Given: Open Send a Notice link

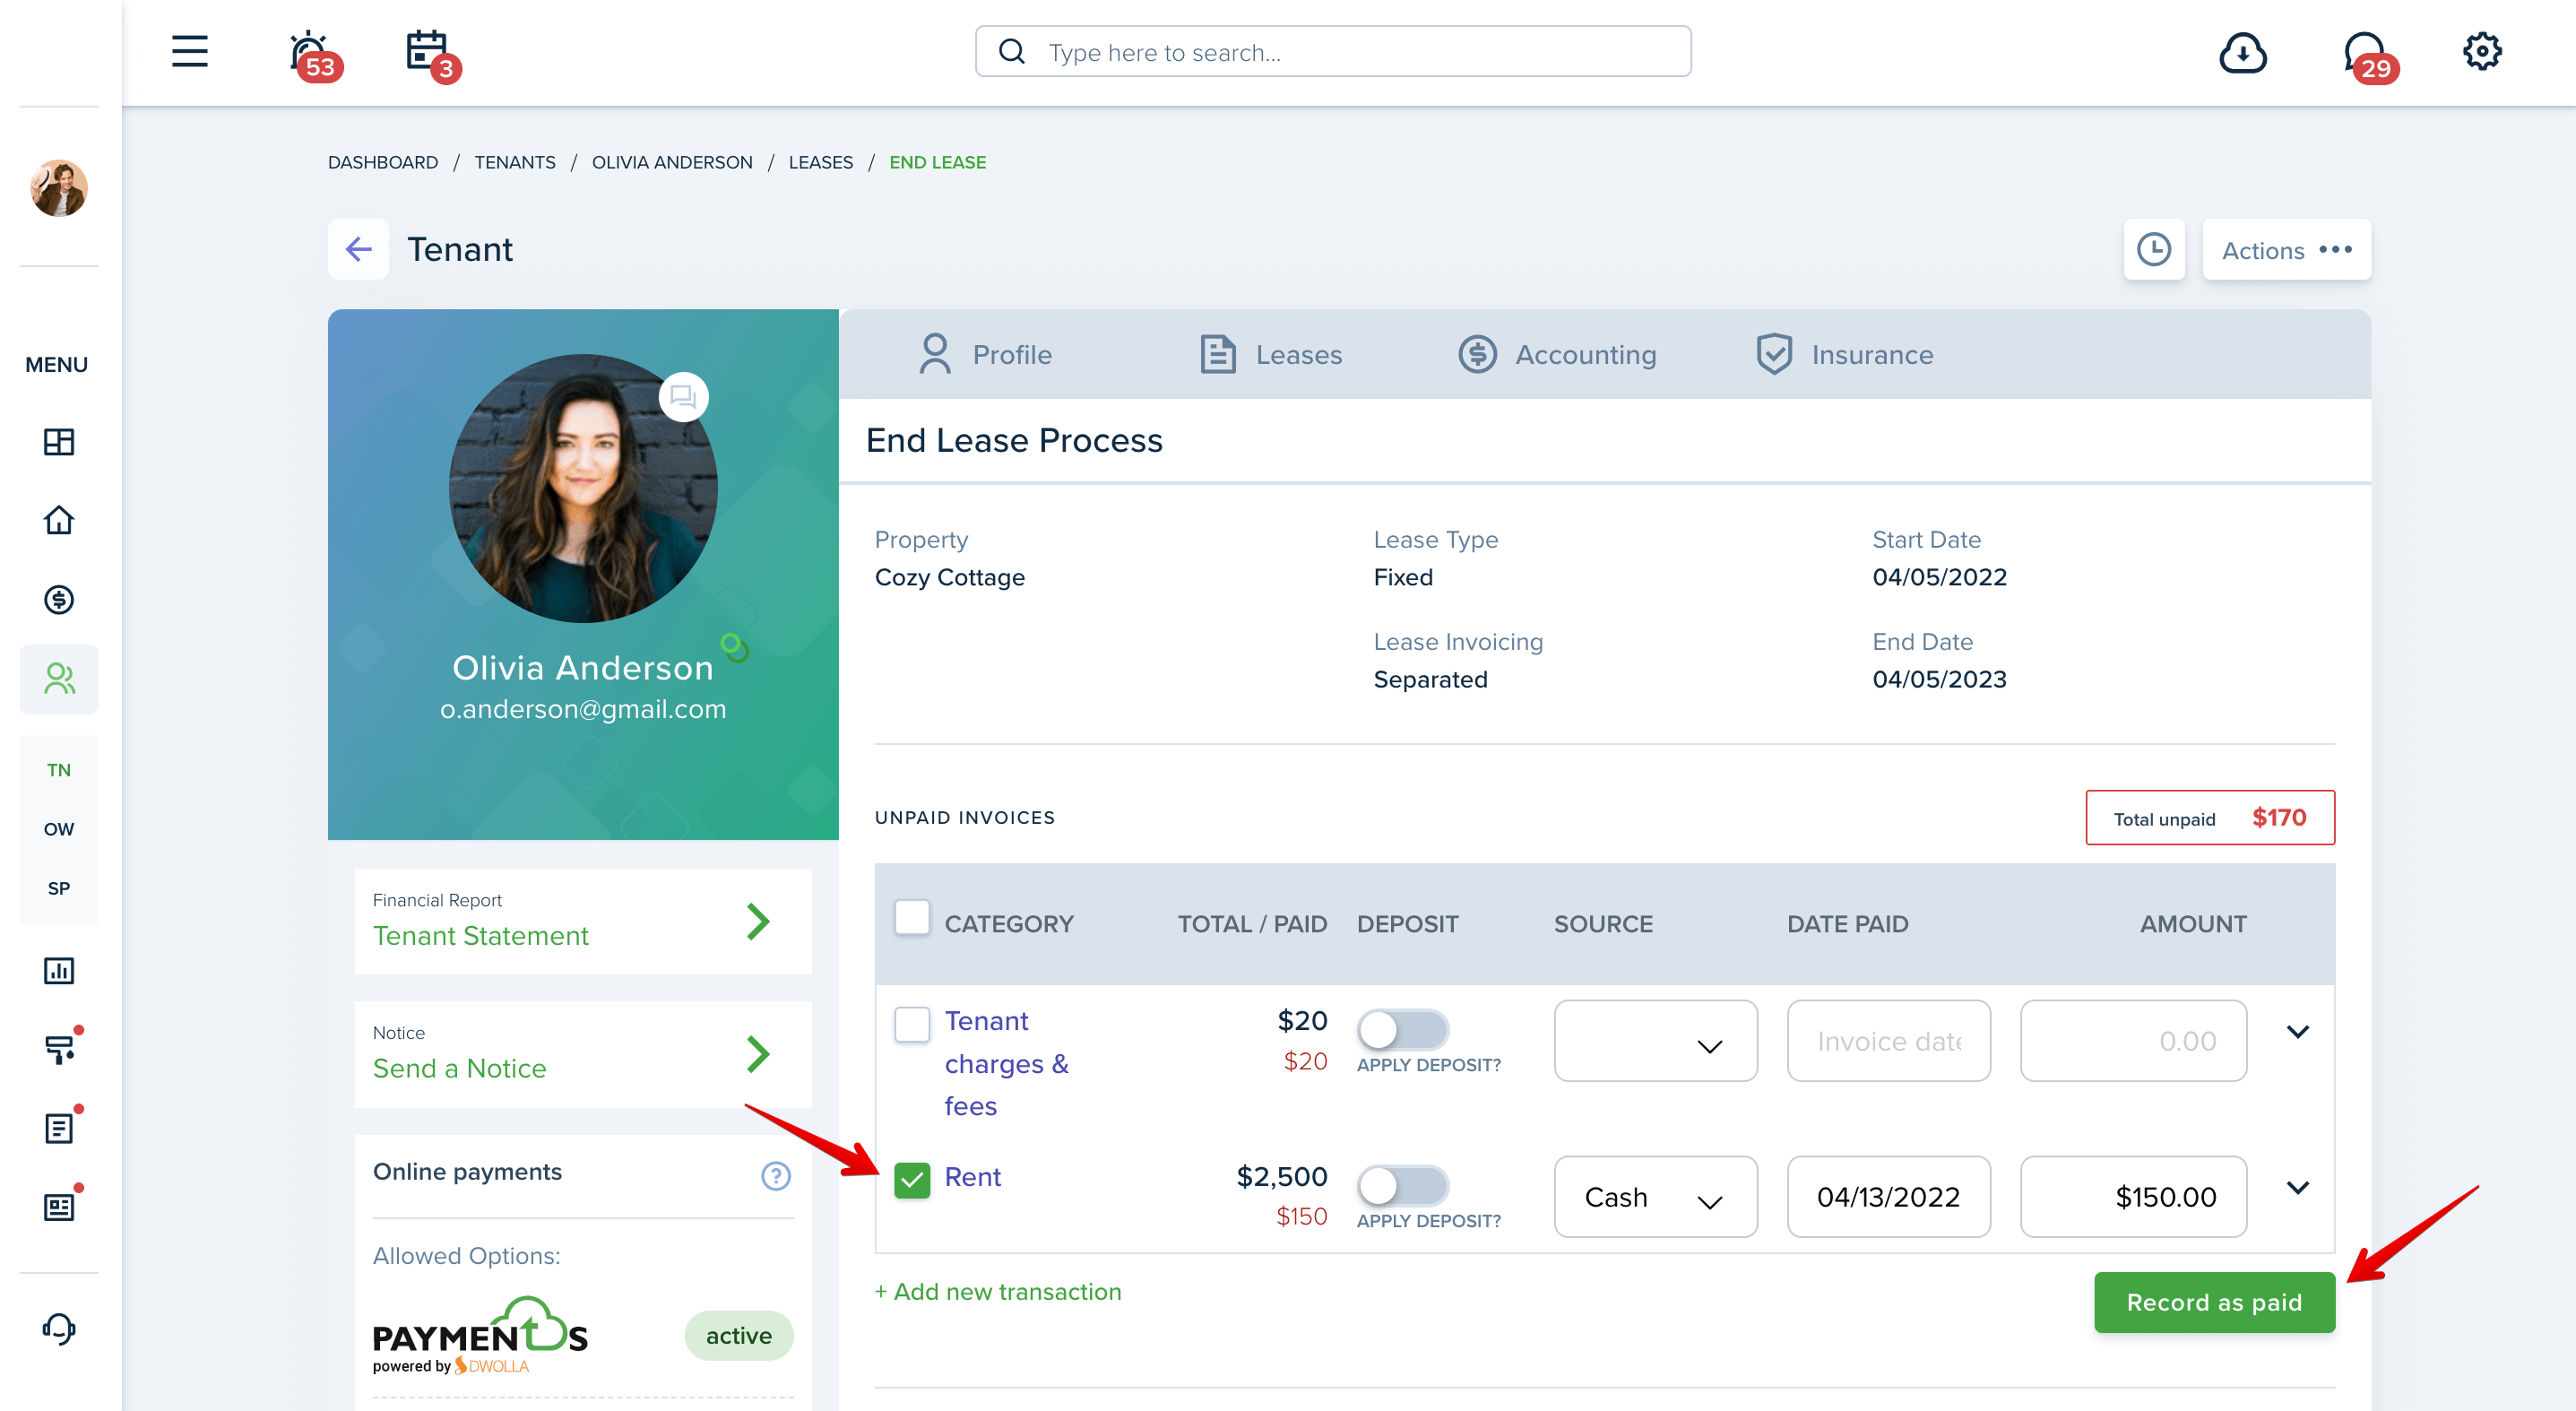Looking at the screenshot, I should [x=459, y=1068].
